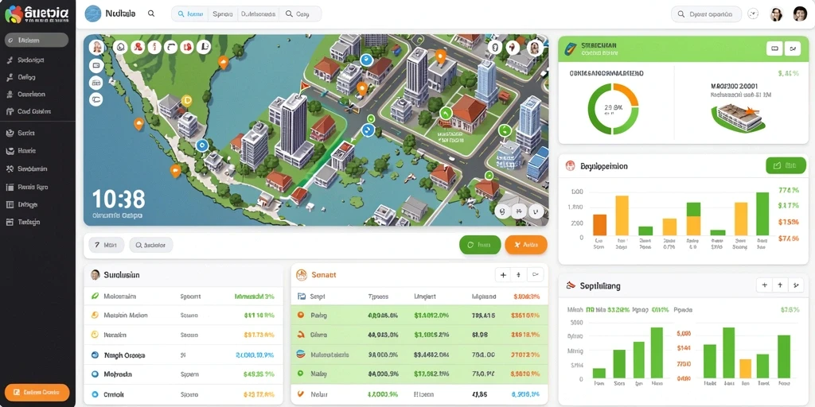The height and width of the screenshot is (407, 815).
Task: Click the plus button in the Soptlulang panel header
Action: coord(763,285)
